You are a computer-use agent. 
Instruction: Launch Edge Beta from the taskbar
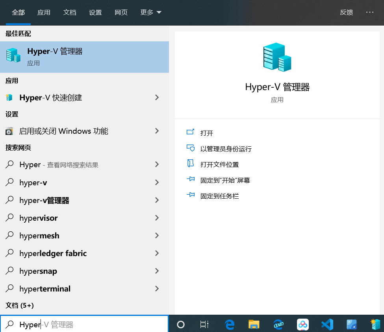[278, 325]
